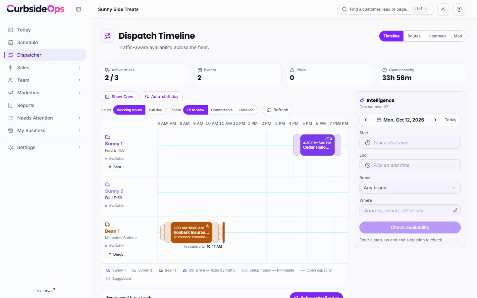
Task: Click the Risks warning triangle icon
Action: (x=292, y=70)
